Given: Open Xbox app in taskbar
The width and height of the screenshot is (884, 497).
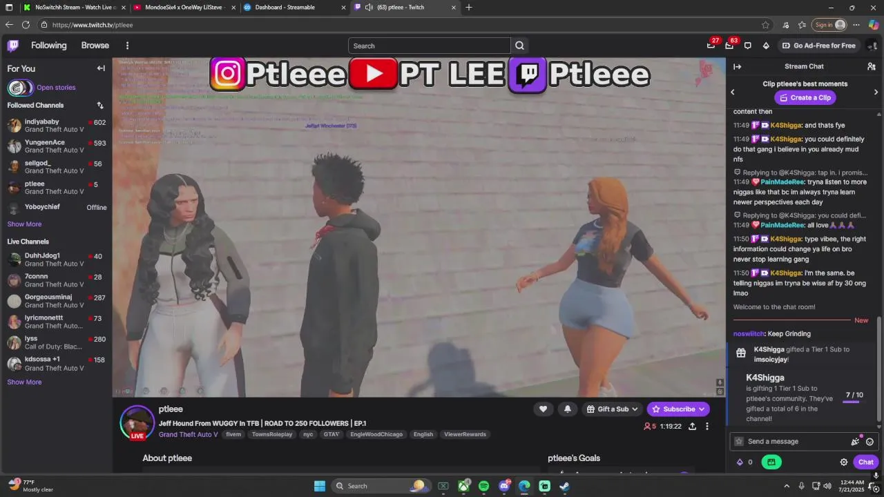Looking at the screenshot, I should click(x=463, y=486).
